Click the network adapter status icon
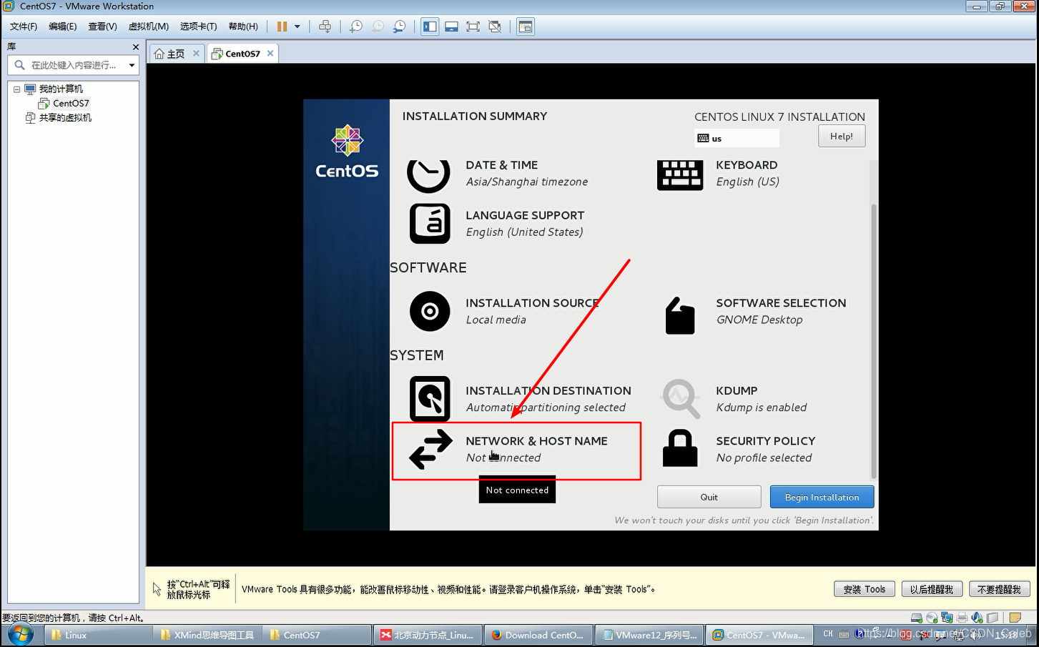1039x647 pixels. 947,618
